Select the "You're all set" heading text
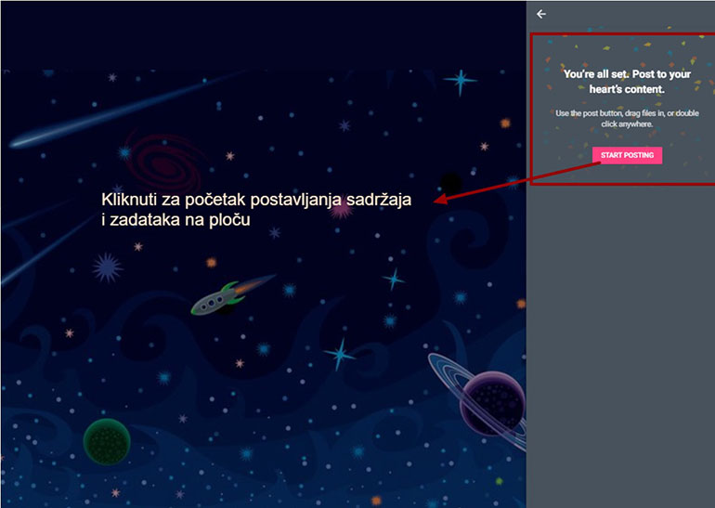715x508 pixels. coord(627,82)
